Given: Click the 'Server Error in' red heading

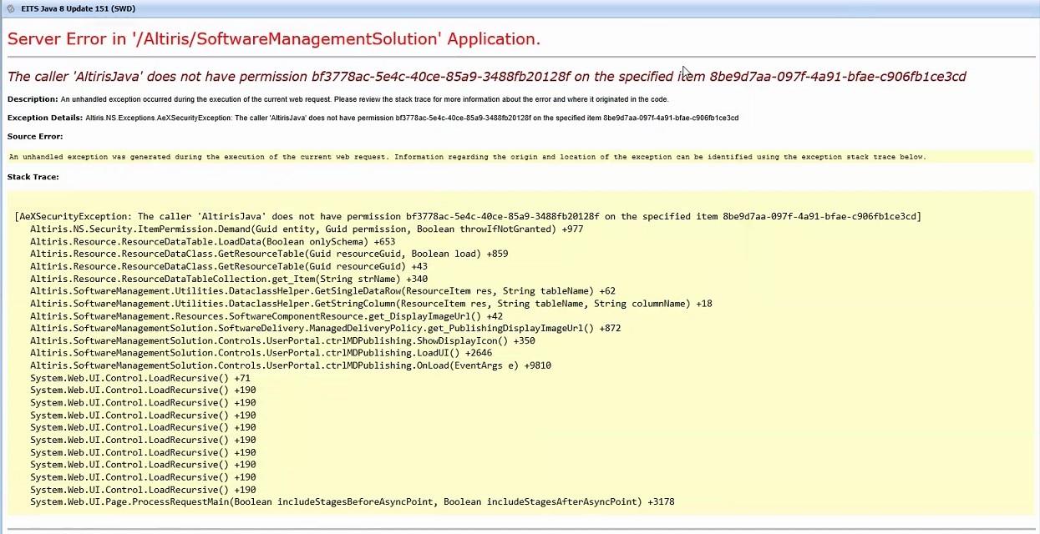Looking at the screenshot, I should pos(274,38).
